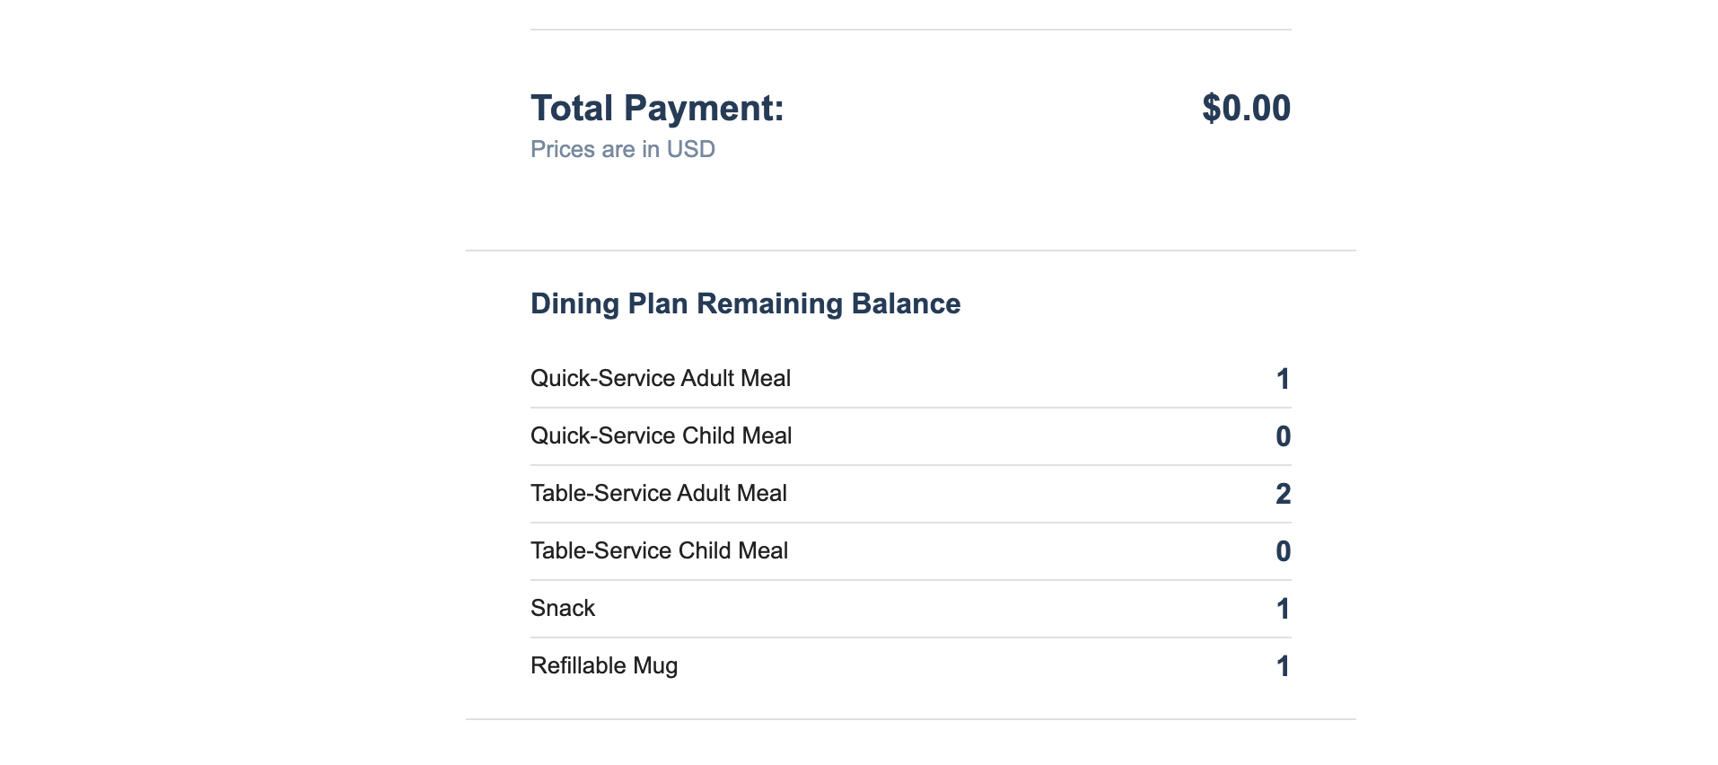The height and width of the screenshot is (765, 1718).
Task: Select the Quick-Service Child Meal label
Action: pyautogui.click(x=661, y=435)
